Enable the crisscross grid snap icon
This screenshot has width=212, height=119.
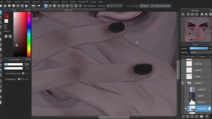(54, 6)
